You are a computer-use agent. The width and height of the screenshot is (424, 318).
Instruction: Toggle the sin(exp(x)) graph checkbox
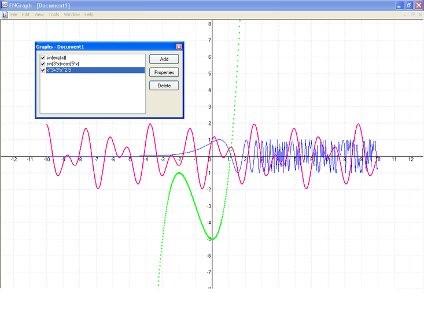(43, 58)
